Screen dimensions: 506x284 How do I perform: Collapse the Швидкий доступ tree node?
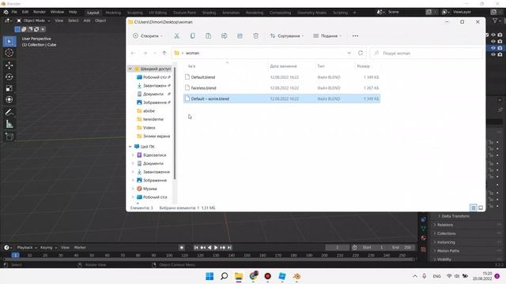click(x=130, y=69)
